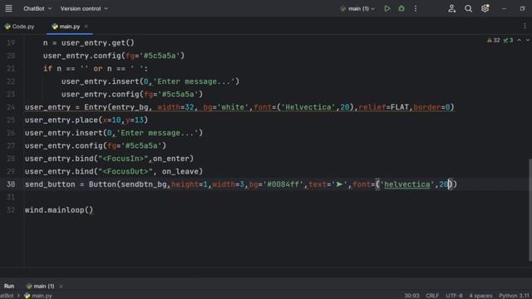Open the Run tool window label

[9, 286]
